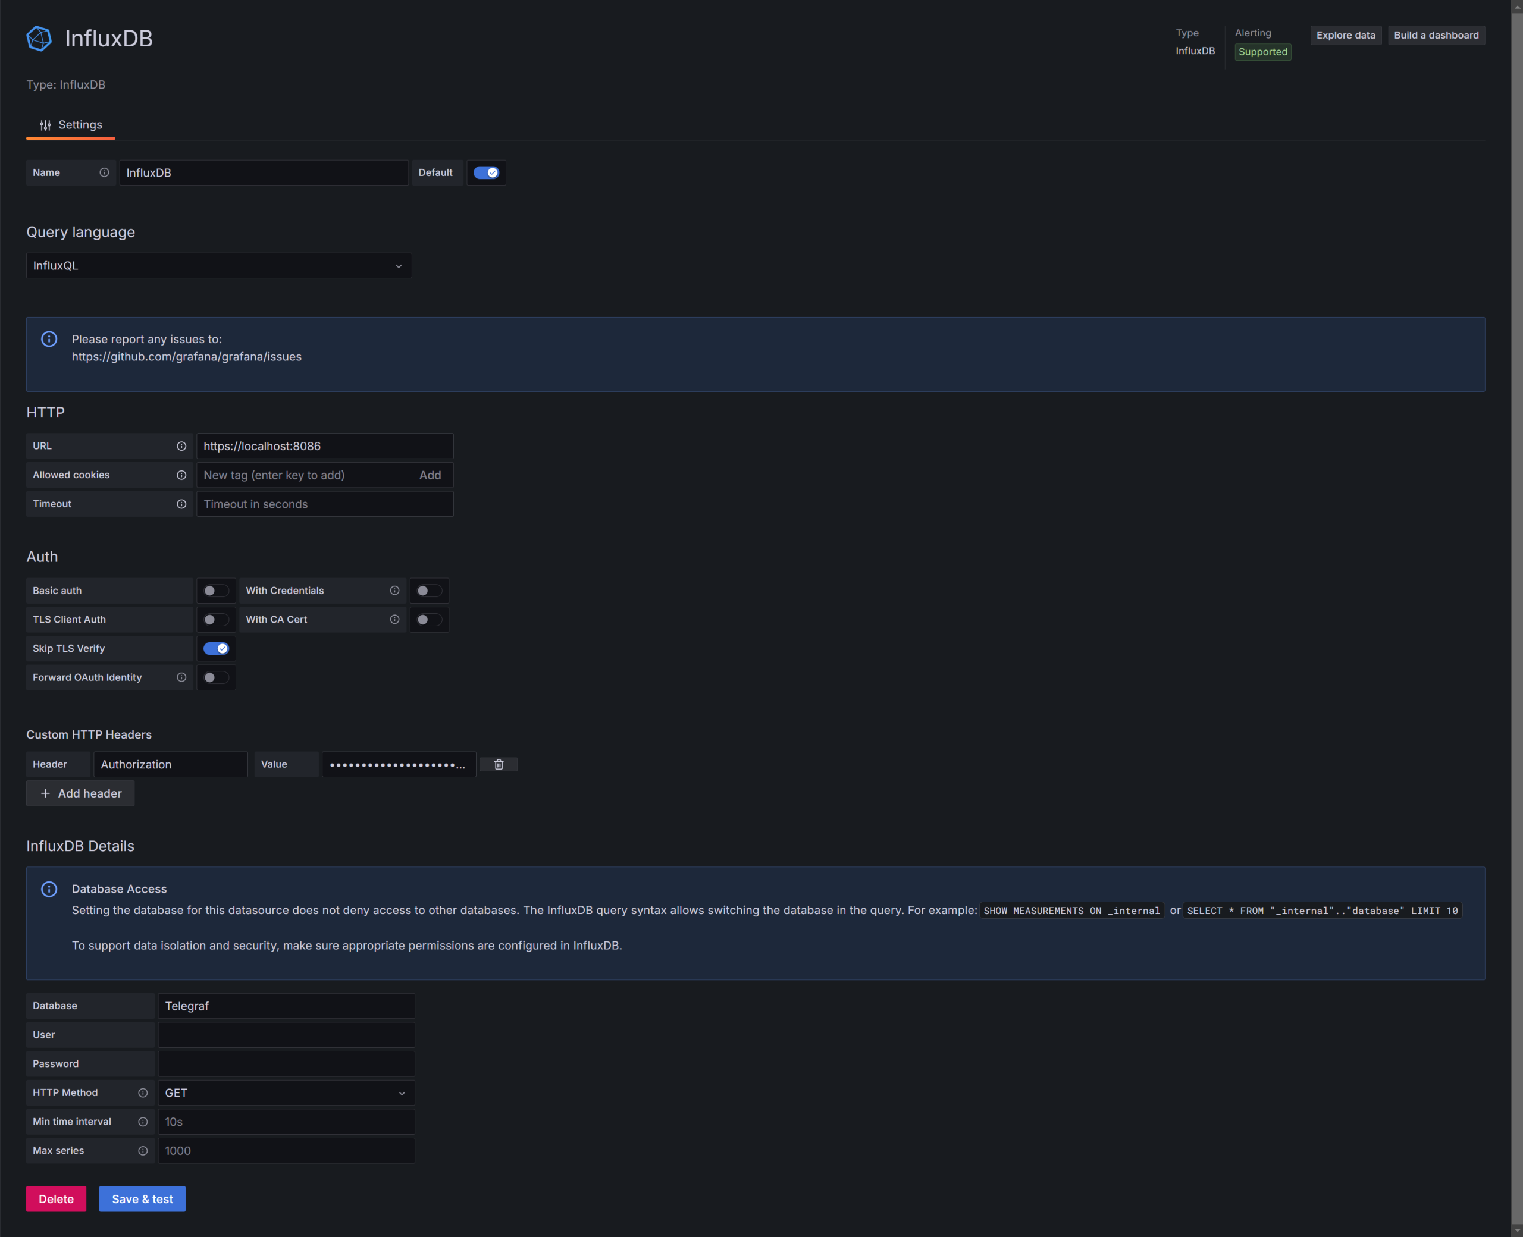
Task: Click Explore data button
Action: coord(1346,36)
